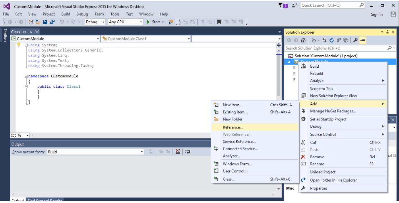Click the Refresh icon in Solution Explorer
Viewport: 399px width, 203px height.
click(x=332, y=40)
